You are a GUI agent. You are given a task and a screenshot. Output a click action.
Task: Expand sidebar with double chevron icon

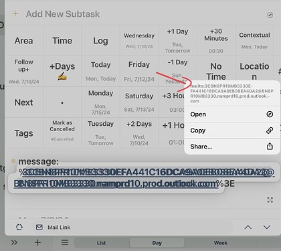[14, 242]
